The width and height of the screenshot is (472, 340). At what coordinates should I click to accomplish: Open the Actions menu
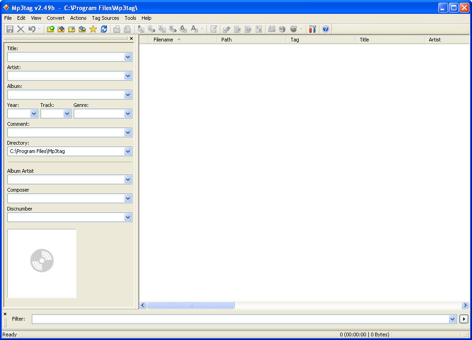78,18
